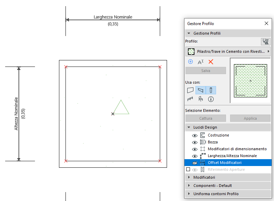Image resolution: width=274 pixels, height=201 pixels.
Task: Click the Offset Modificatori layer icon
Action: [203, 163]
